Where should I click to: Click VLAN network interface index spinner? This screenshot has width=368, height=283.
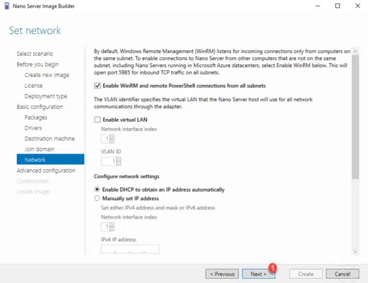click(112, 139)
